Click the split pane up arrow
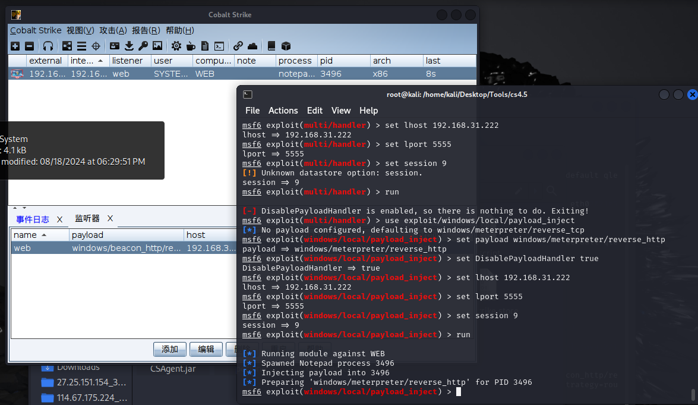 (x=15, y=208)
